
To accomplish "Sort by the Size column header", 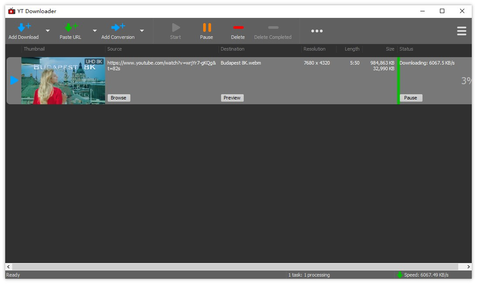I will [390, 49].
